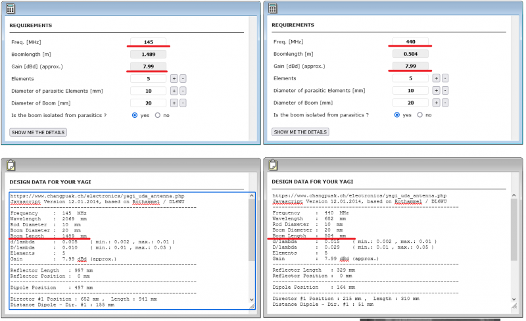Decrease Elements with minus button in 440 MHz panel
This screenshot has height=321, width=526.
pyautogui.click(x=444, y=78)
